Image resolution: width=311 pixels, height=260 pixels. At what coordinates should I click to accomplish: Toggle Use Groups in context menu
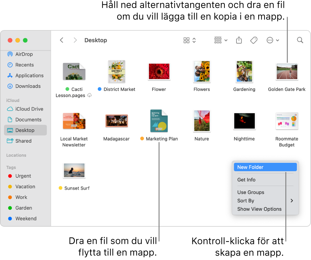265,192
